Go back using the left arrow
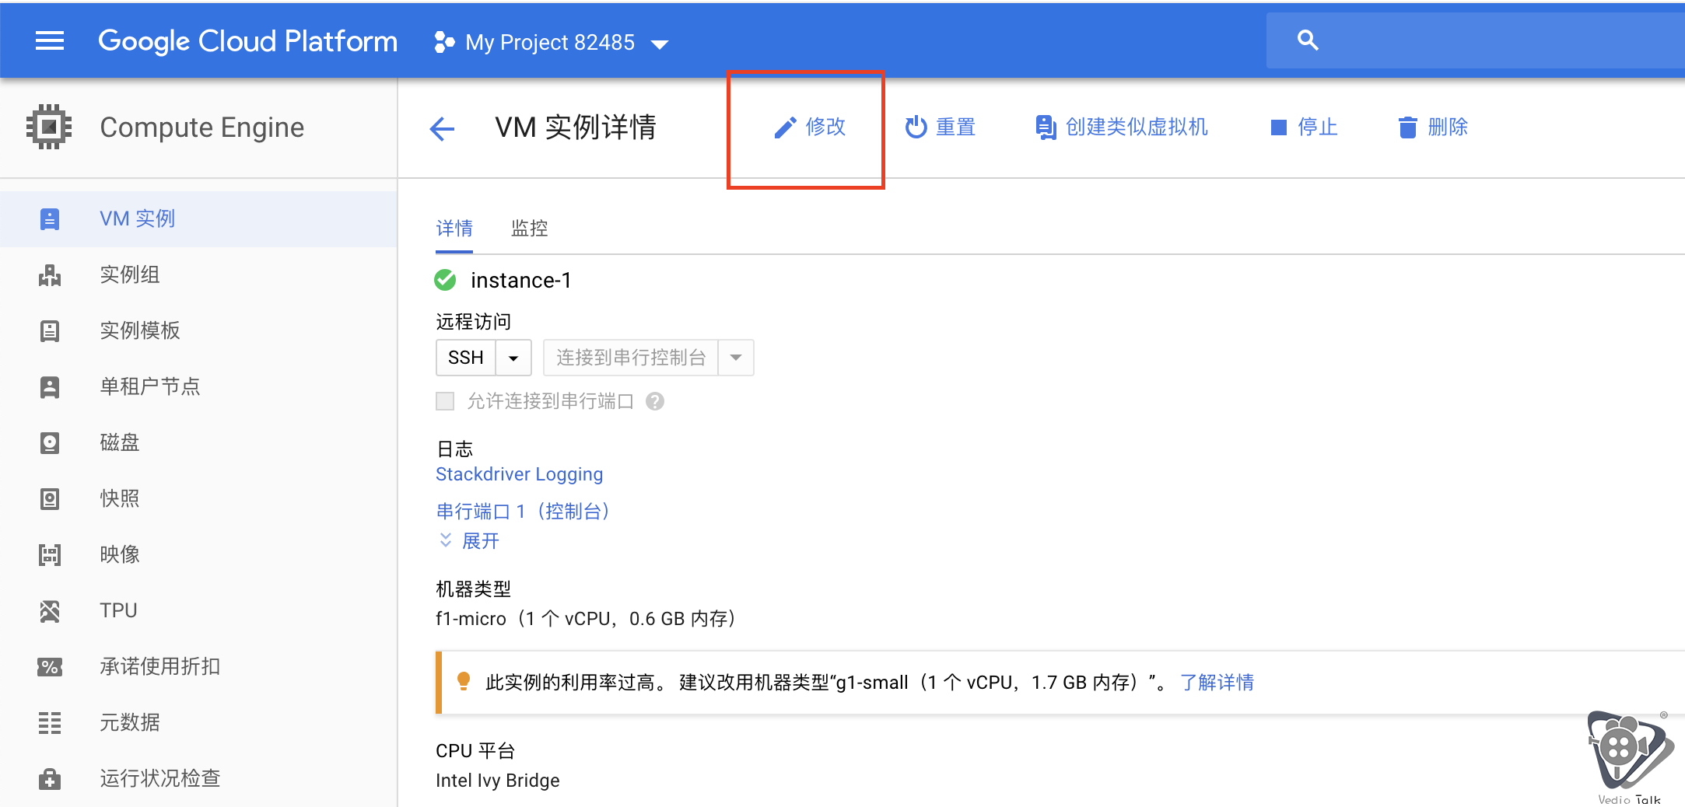The image size is (1685, 807). point(442,128)
